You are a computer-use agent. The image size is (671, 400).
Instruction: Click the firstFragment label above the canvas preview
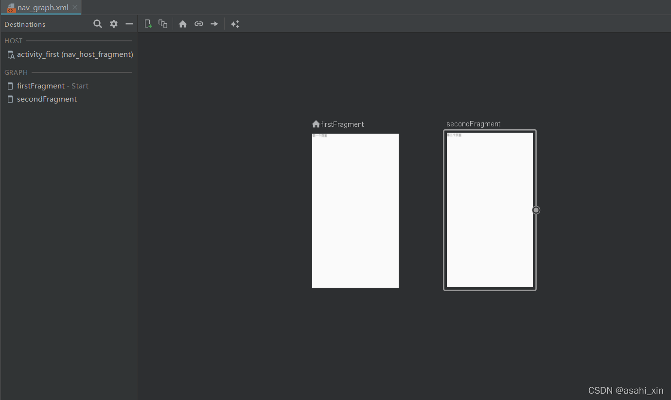click(342, 124)
